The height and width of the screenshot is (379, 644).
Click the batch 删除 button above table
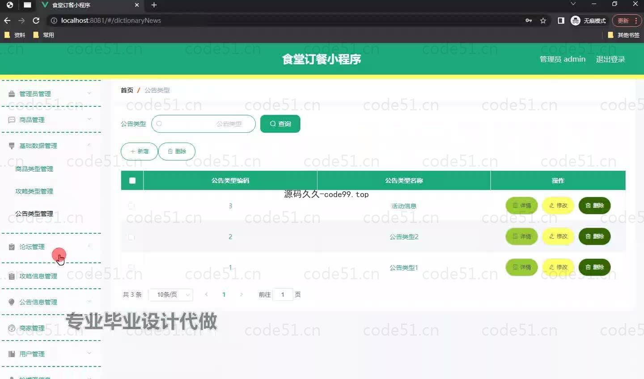pyautogui.click(x=177, y=152)
